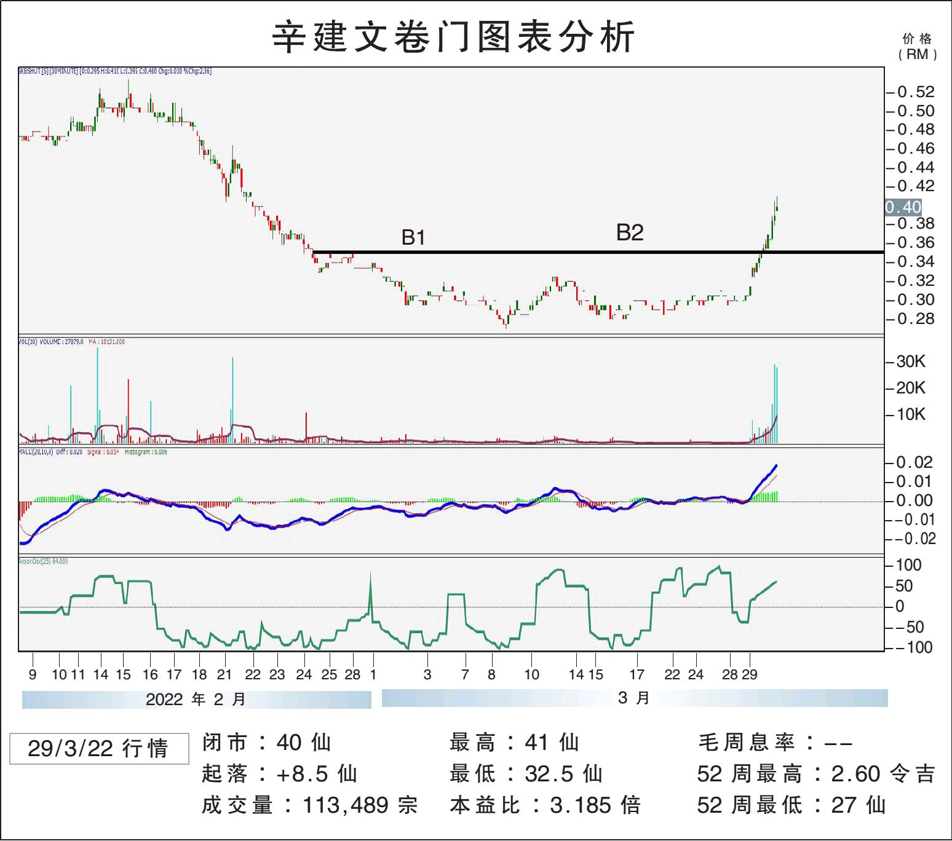Click the 29/3/22 行情 box

[99, 748]
